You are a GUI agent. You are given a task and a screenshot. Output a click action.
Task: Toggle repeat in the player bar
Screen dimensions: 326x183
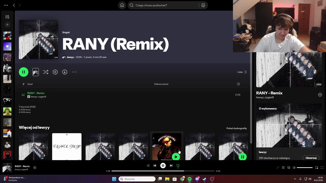tap(178, 165)
